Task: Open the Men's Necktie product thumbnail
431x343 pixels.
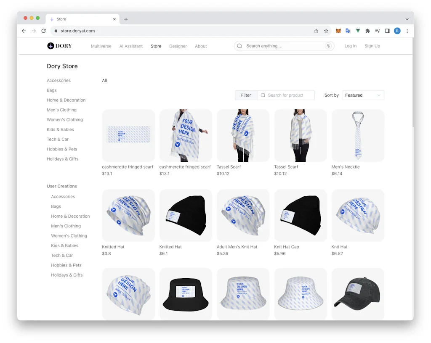Action: pyautogui.click(x=358, y=135)
